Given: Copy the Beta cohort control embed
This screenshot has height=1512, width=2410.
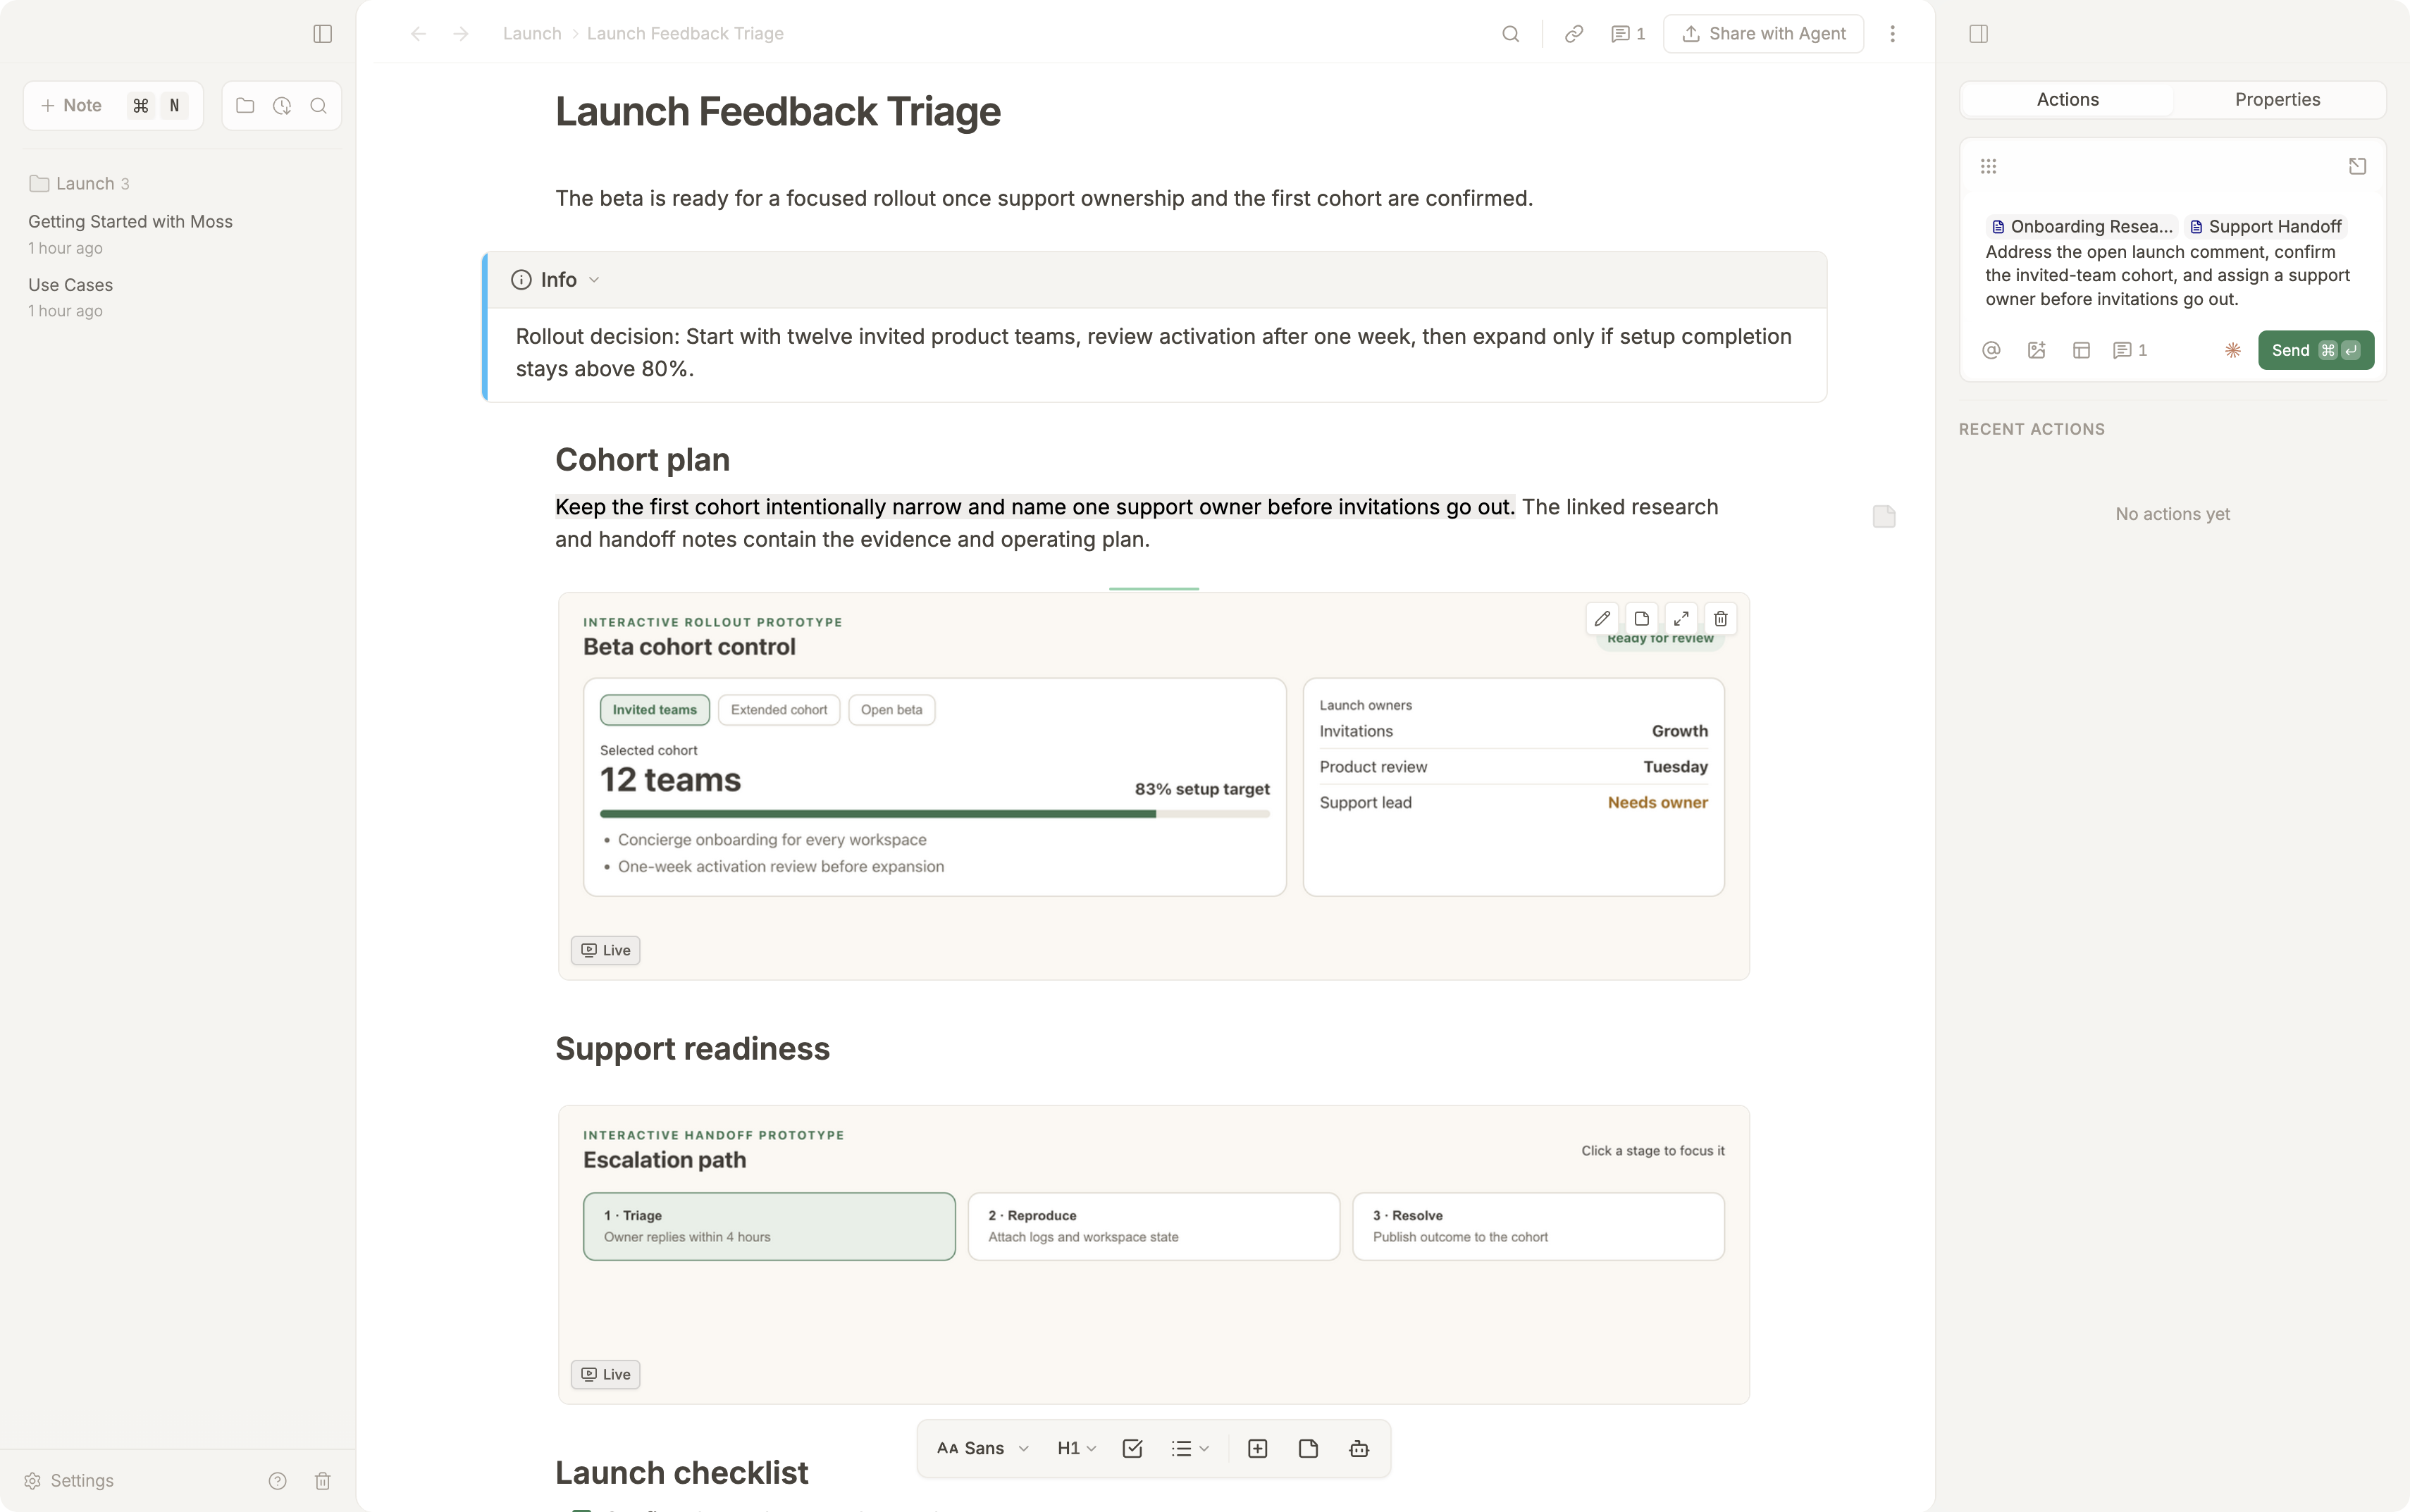Looking at the screenshot, I should click(1641, 619).
